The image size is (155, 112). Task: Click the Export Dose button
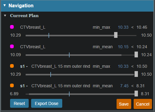47,103
